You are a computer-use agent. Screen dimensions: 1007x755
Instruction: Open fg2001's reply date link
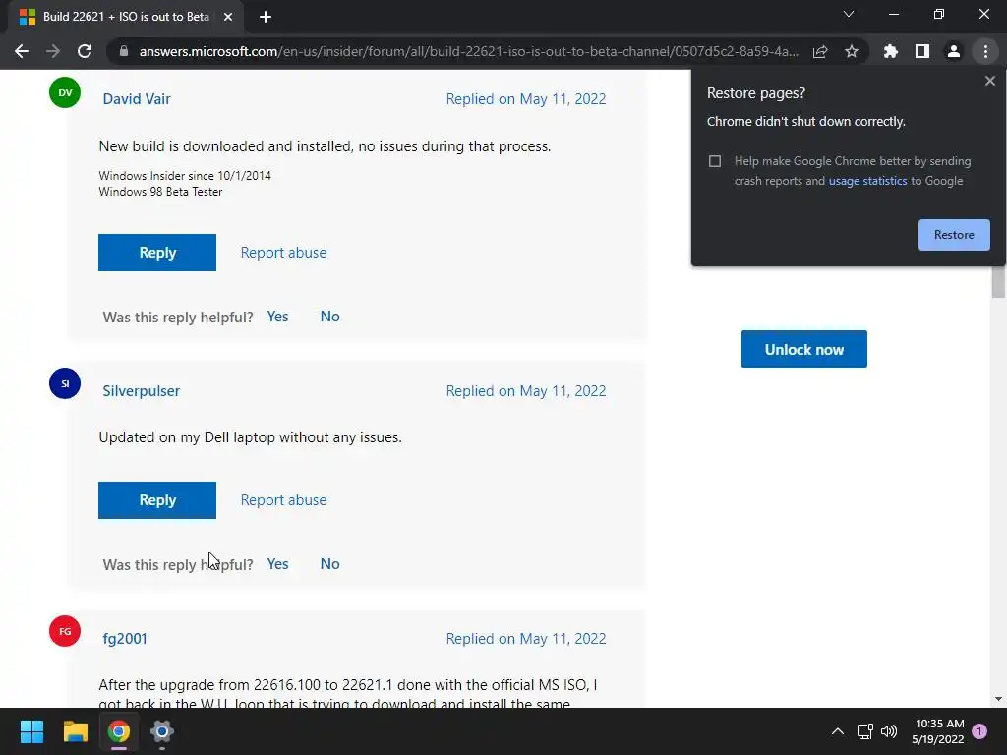pos(526,639)
